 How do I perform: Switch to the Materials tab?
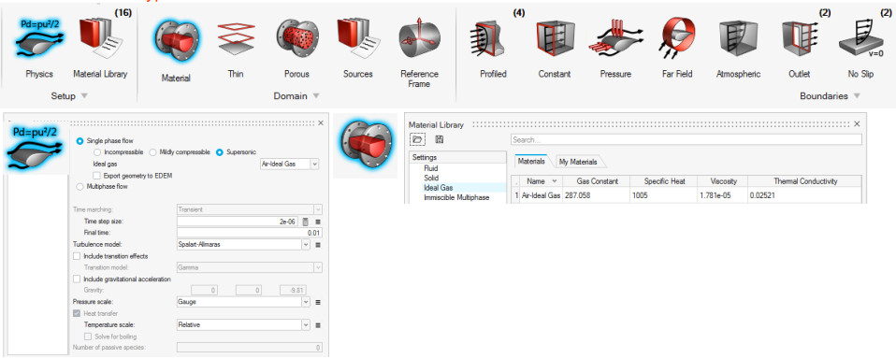[x=531, y=162]
